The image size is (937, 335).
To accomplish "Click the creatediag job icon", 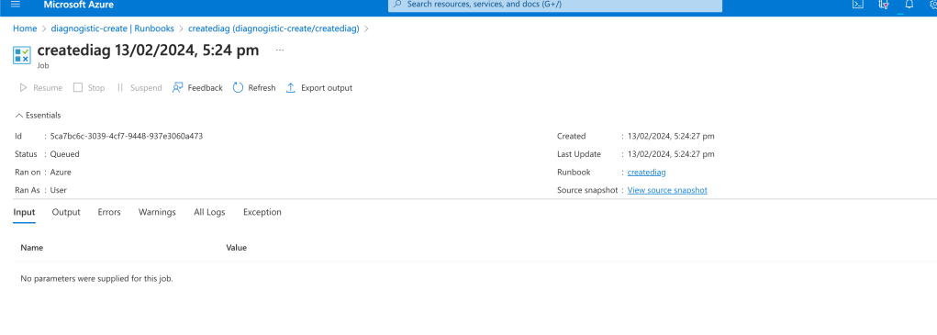I will coord(21,56).
